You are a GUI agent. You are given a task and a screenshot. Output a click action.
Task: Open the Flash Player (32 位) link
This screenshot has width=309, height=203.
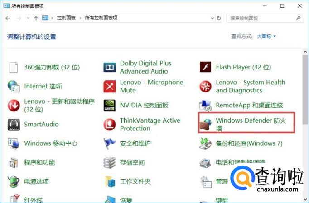click(x=243, y=67)
